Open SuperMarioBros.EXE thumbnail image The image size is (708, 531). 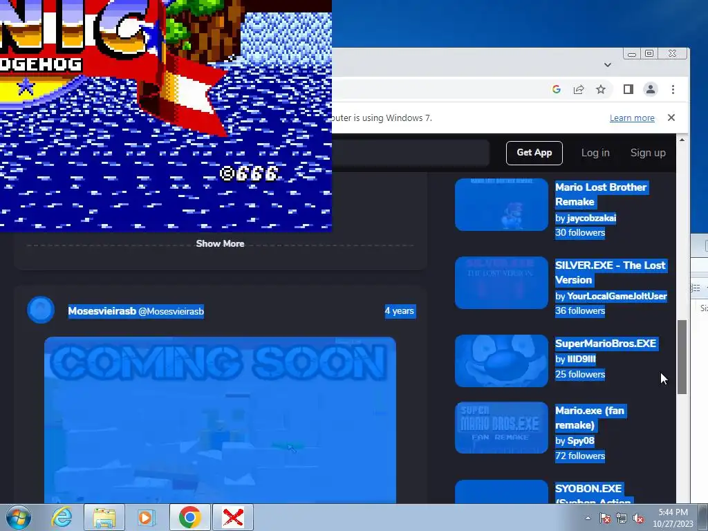point(501,361)
